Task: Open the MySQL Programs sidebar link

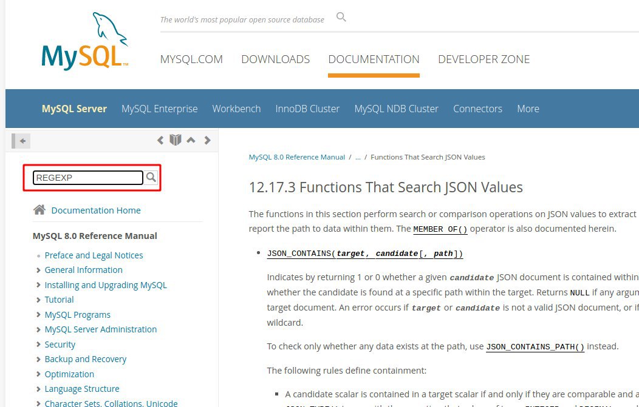Action: click(x=77, y=315)
